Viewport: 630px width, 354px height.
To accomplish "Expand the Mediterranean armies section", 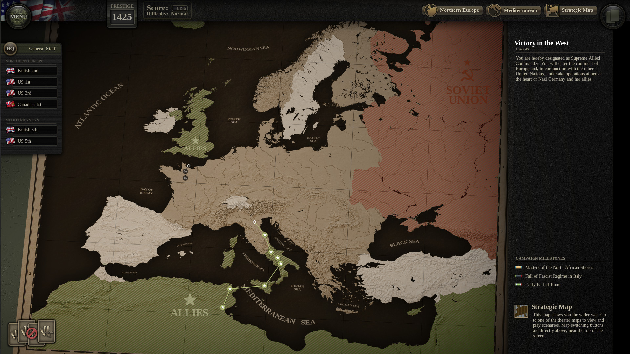I will point(22,120).
